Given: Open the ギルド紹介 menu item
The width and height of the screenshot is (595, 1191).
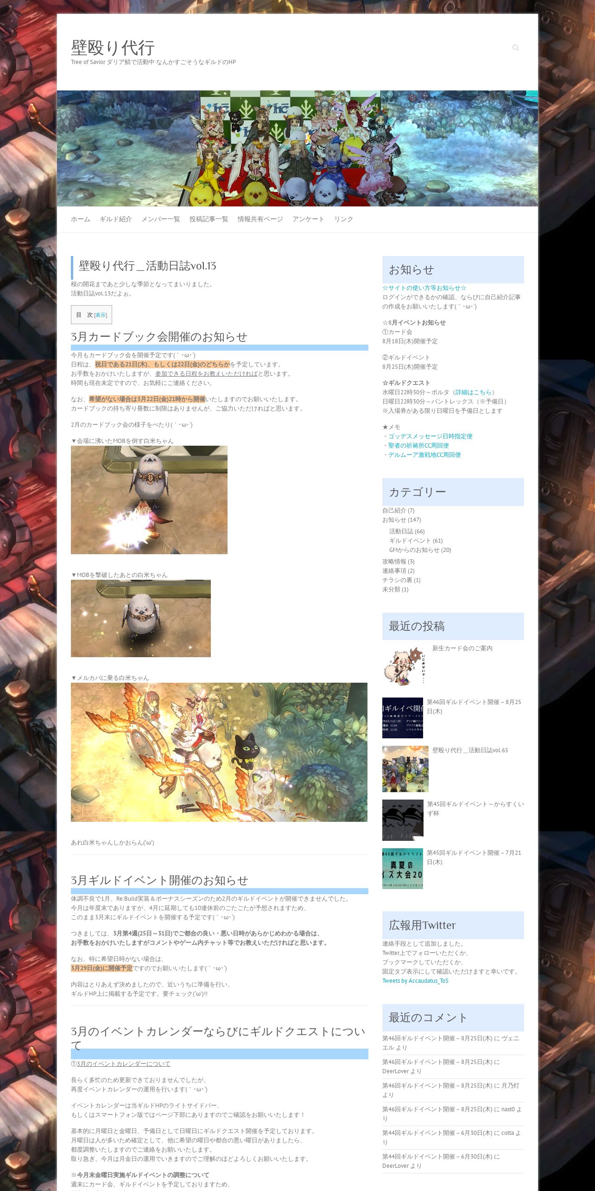Looking at the screenshot, I should click(116, 219).
